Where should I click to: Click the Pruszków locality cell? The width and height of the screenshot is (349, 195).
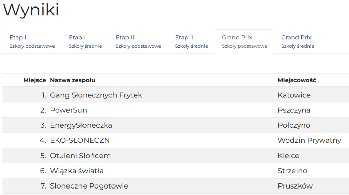click(x=295, y=186)
